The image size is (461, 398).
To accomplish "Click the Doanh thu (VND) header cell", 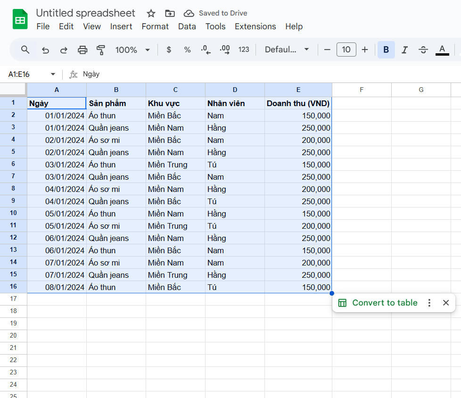I will [298, 103].
